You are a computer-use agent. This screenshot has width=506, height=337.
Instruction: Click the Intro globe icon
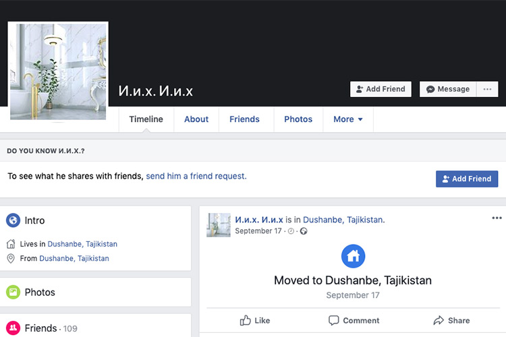coord(13,220)
